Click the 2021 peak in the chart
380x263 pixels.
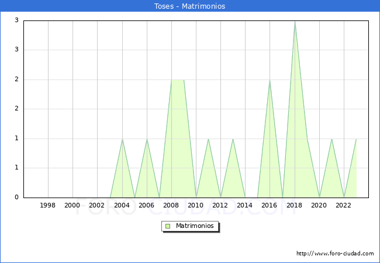331,139
